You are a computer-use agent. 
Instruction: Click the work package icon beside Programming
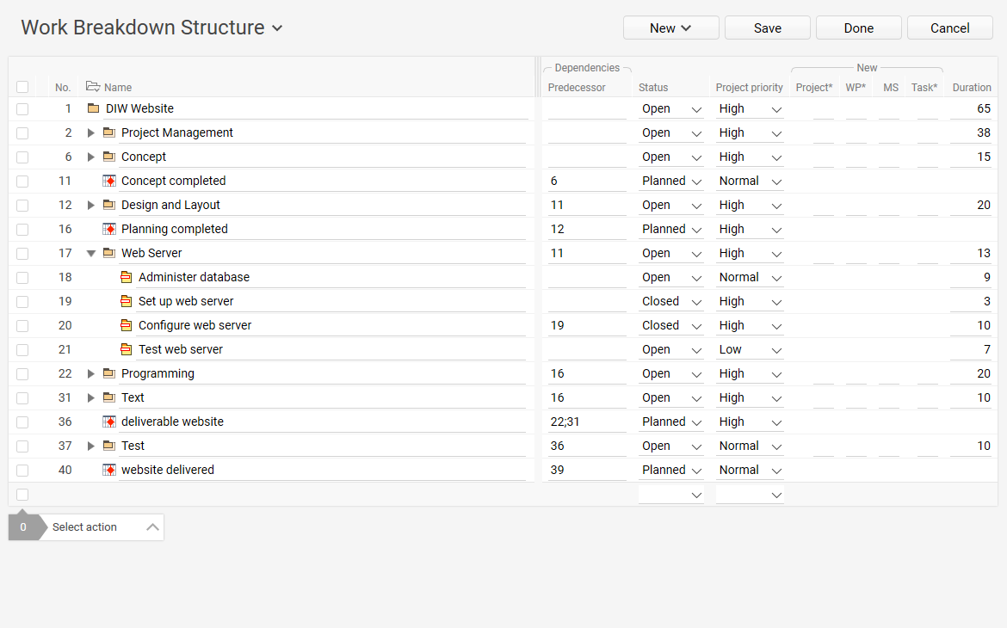[108, 373]
